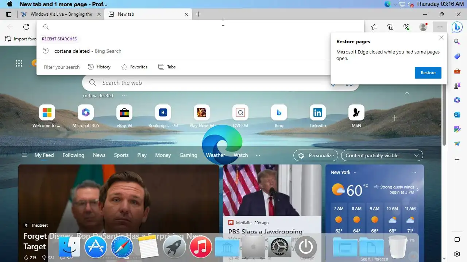This screenshot has height=262, width=467.
Task: Open the app launcher grid icon
Action: pos(19,63)
